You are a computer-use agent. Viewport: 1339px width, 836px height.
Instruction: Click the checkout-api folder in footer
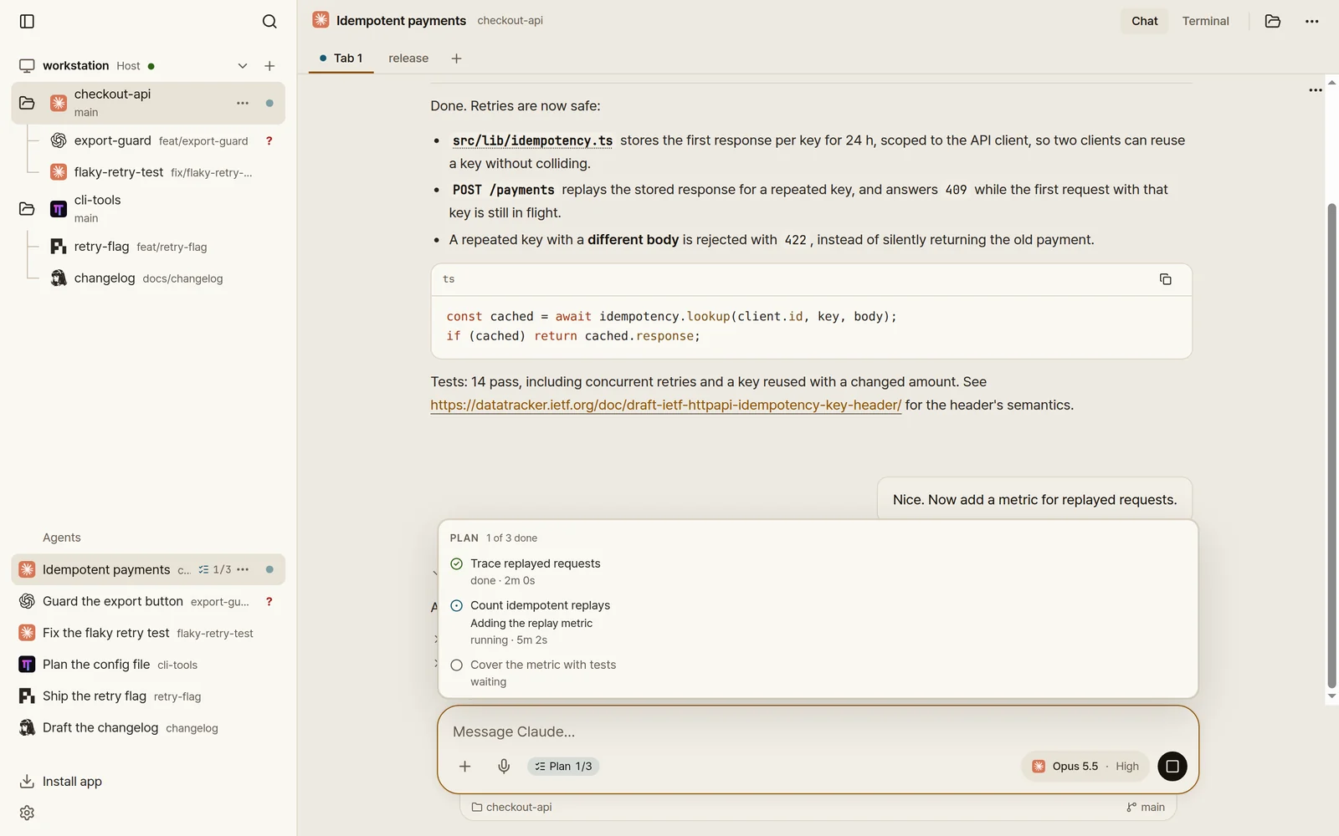point(511,808)
